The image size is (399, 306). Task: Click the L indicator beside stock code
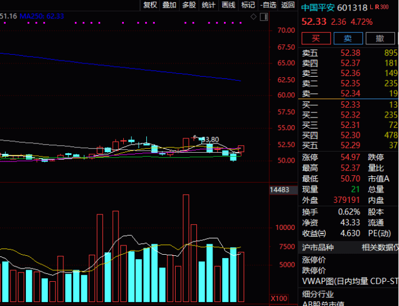point(371,7)
